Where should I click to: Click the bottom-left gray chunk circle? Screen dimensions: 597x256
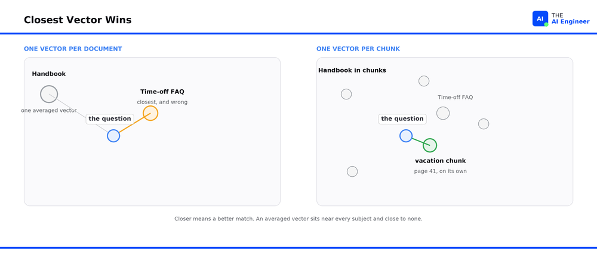point(352,171)
